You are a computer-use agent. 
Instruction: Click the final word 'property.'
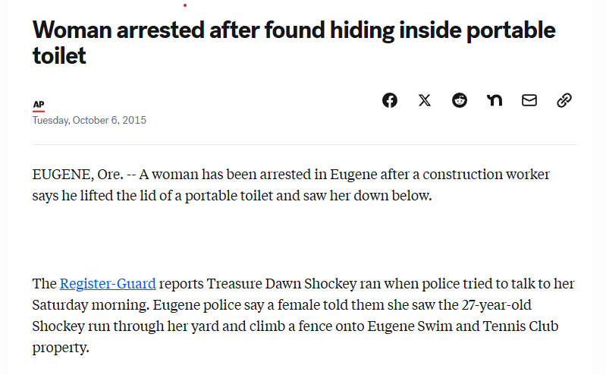[x=61, y=348]
